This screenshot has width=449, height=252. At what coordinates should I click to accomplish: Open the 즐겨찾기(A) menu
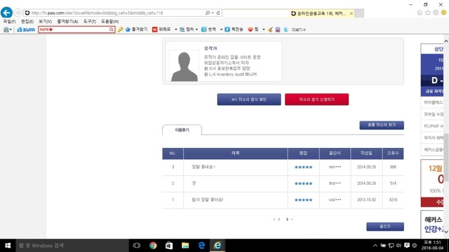point(67,21)
